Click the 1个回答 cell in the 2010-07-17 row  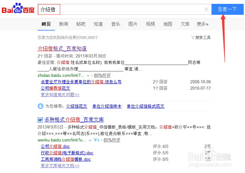tap(160, 88)
